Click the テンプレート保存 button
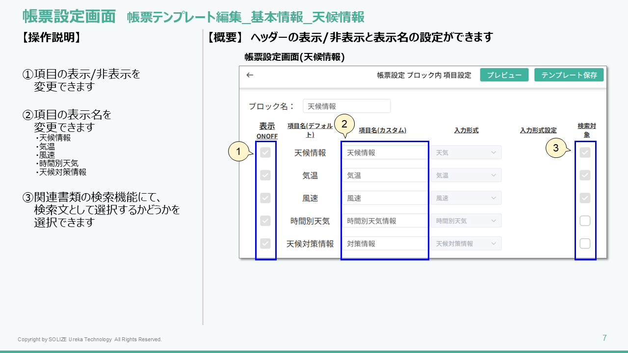 [x=569, y=75]
